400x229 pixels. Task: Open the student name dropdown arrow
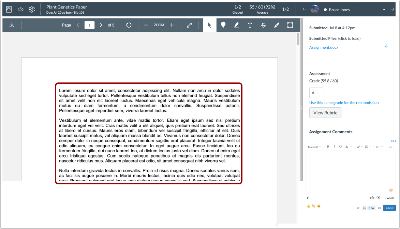(384, 10)
